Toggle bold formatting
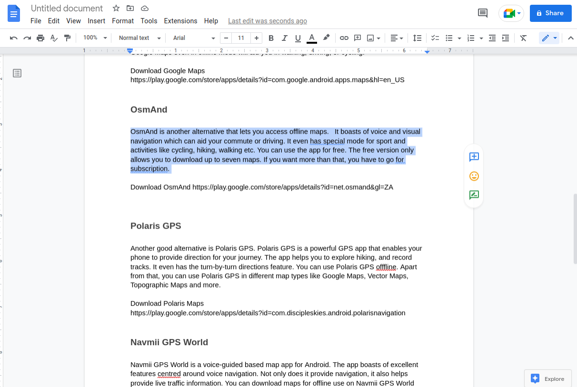Screen dimensions: 577x387 (x=271, y=38)
